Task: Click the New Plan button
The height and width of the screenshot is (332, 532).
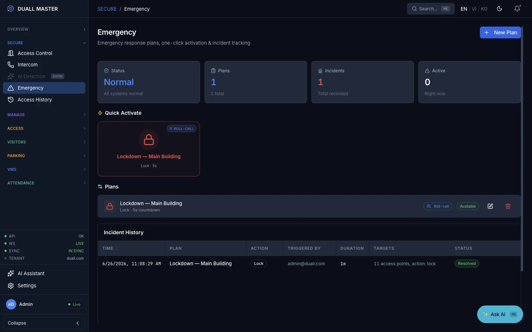Action: (500, 32)
